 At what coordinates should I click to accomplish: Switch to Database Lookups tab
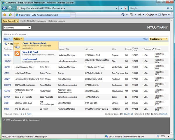click(x=57, y=21)
